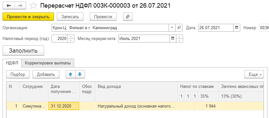Open employee selection via Подбор

tap(18, 75)
